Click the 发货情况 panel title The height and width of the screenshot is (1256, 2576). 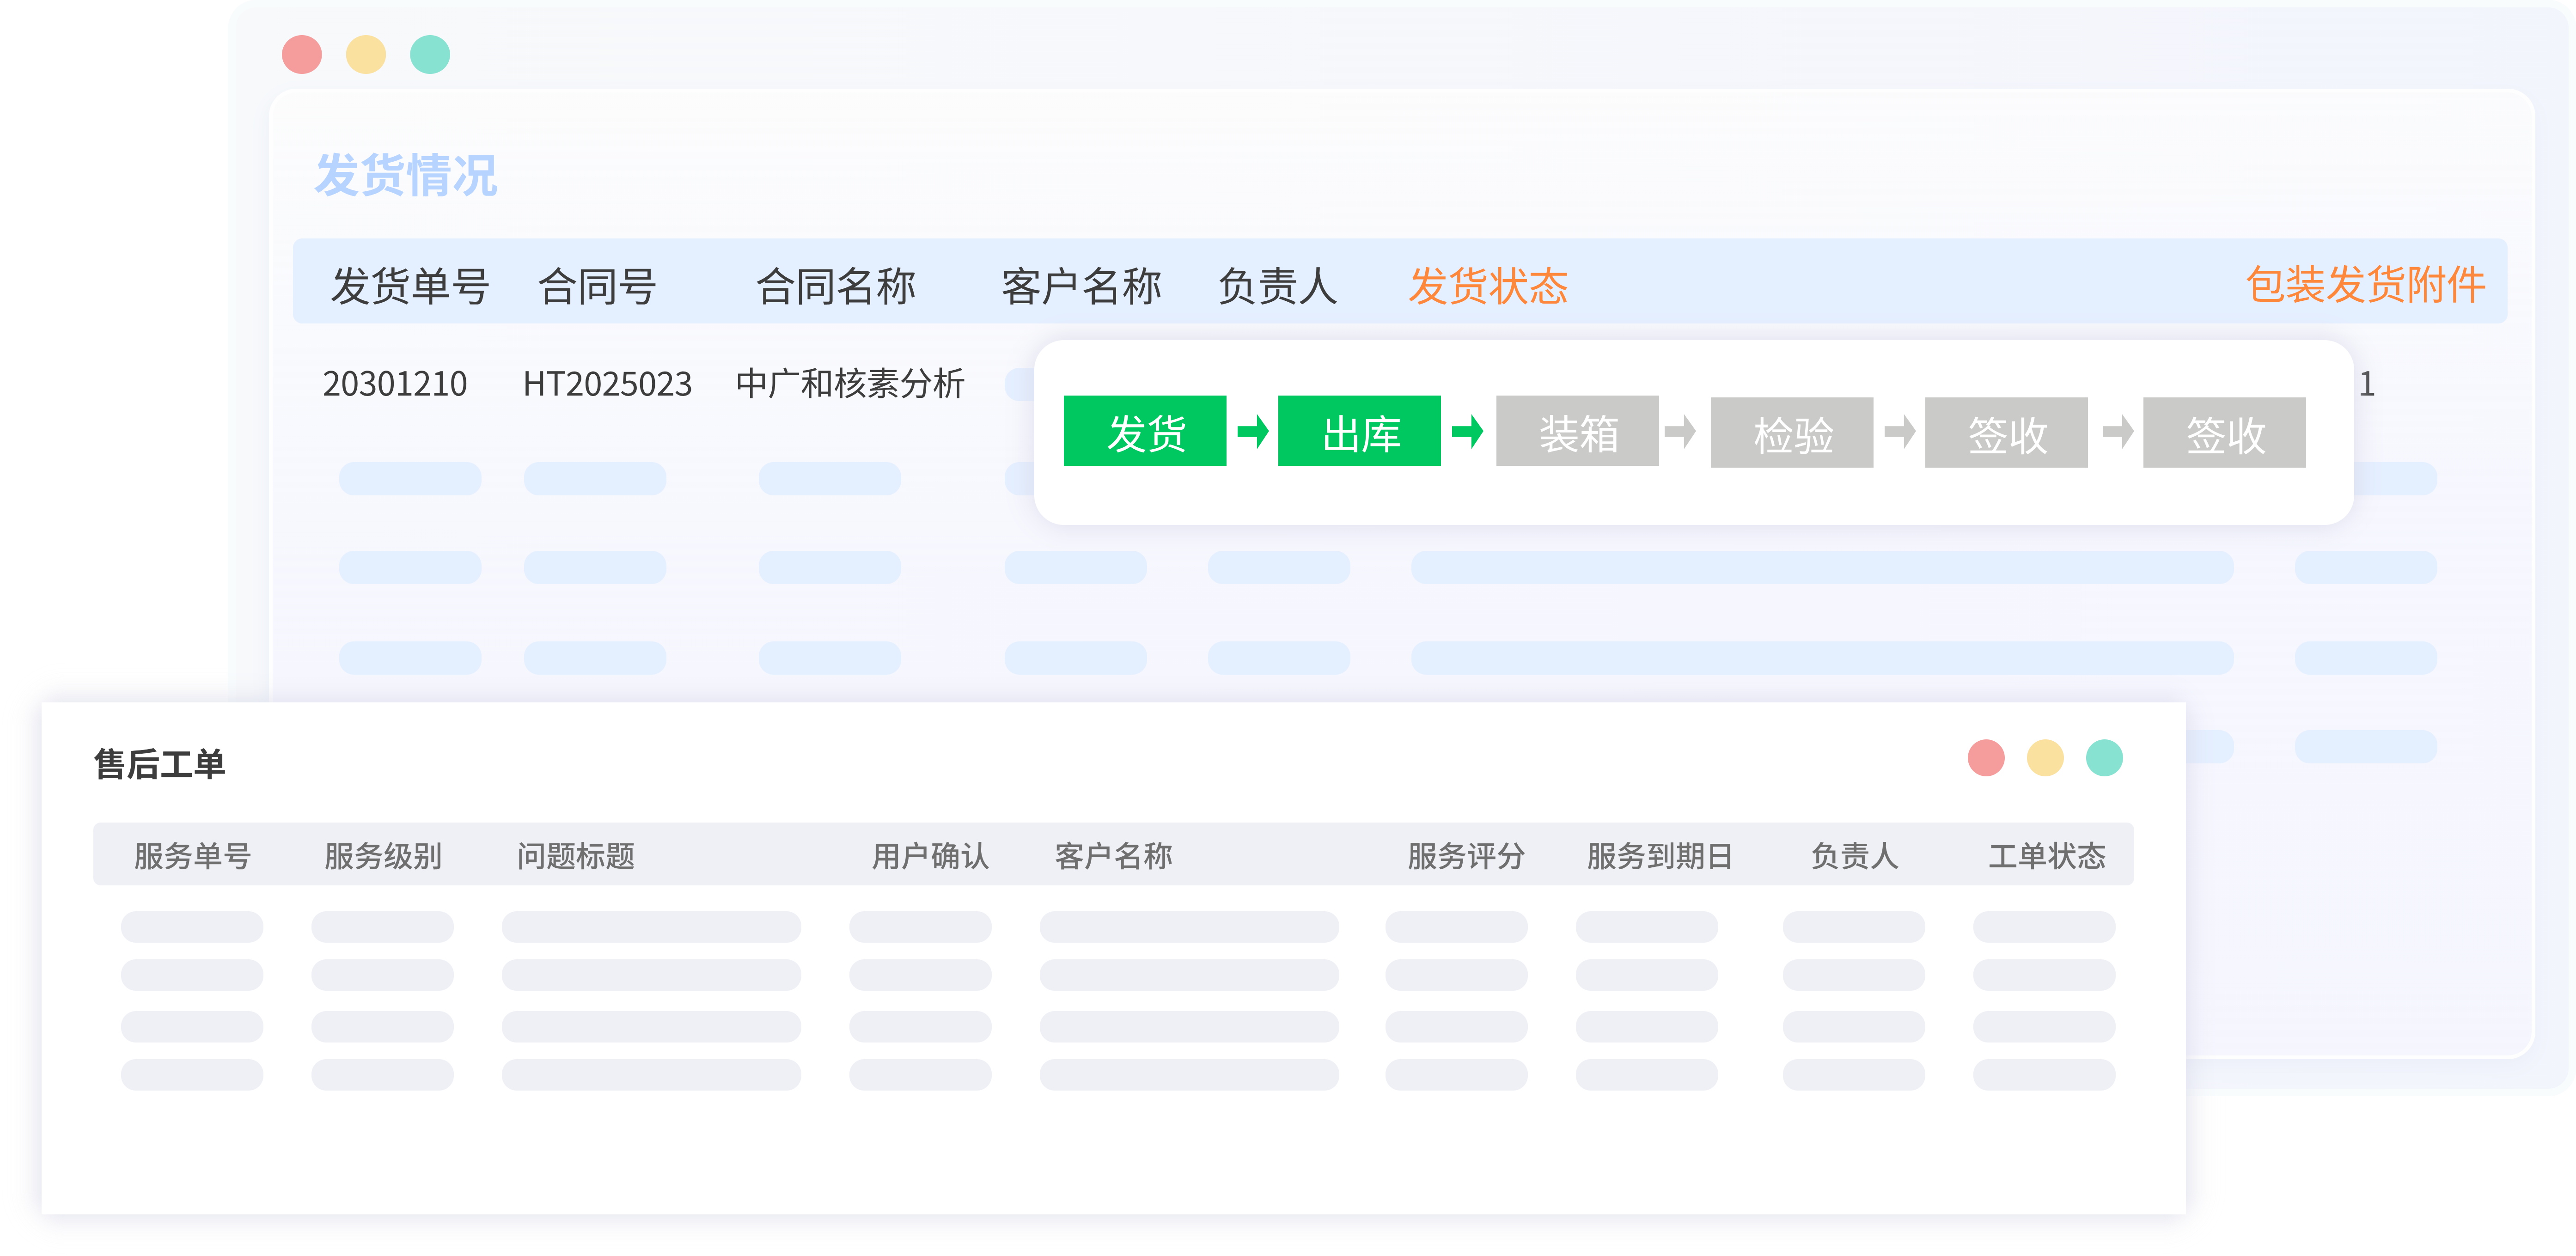(406, 175)
